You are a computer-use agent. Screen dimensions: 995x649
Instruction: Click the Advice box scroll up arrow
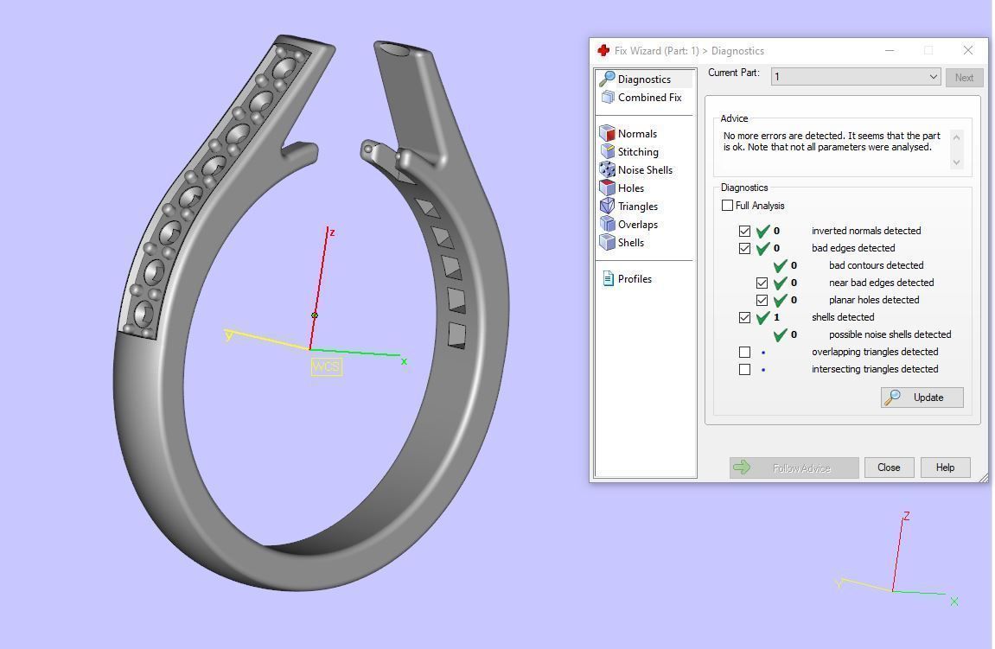coord(956,137)
